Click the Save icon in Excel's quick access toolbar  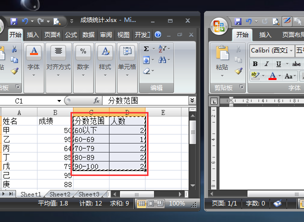pyautogui.click(x=14, y=21)
